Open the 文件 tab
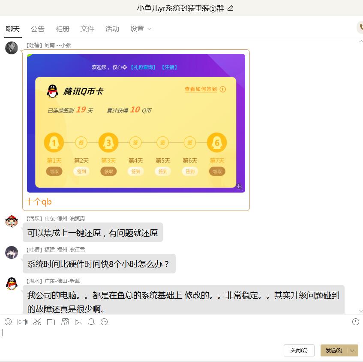 87,29
